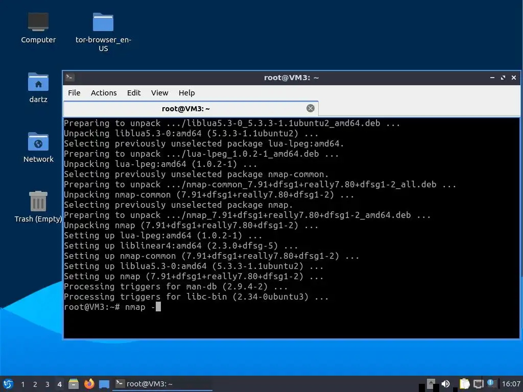Minimize the terminal window
This screenshot has height=392, width=523.
492,78
